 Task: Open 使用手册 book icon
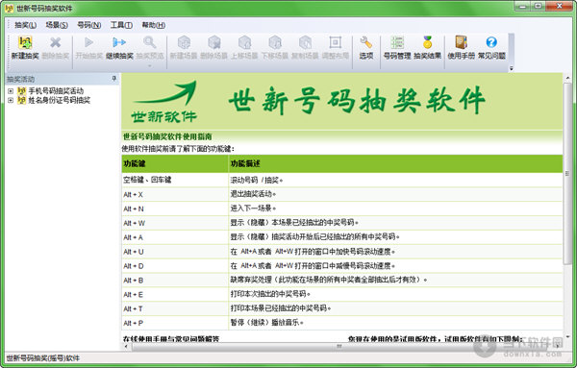coord(461,42)
